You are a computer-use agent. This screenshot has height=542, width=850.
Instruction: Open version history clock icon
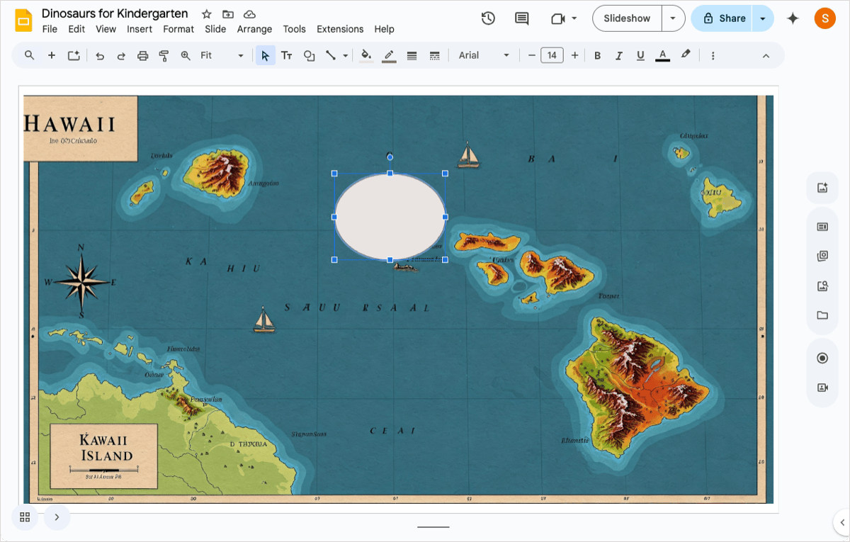pos(488,18)
